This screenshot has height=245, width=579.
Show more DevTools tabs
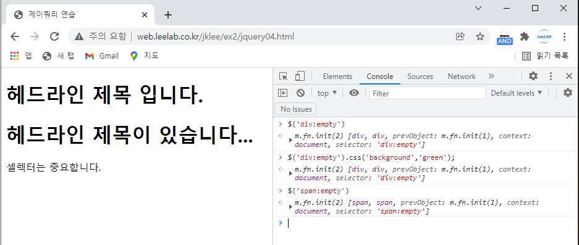click(x=491, y=77)
